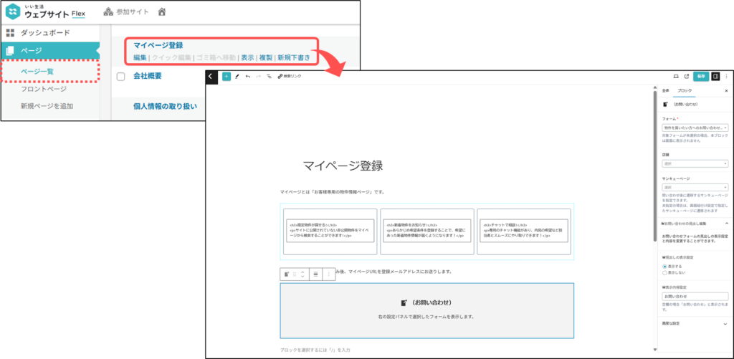734x359 pixels.
Task: Click the 保存 save button
Action: click(x=700, y=76)
